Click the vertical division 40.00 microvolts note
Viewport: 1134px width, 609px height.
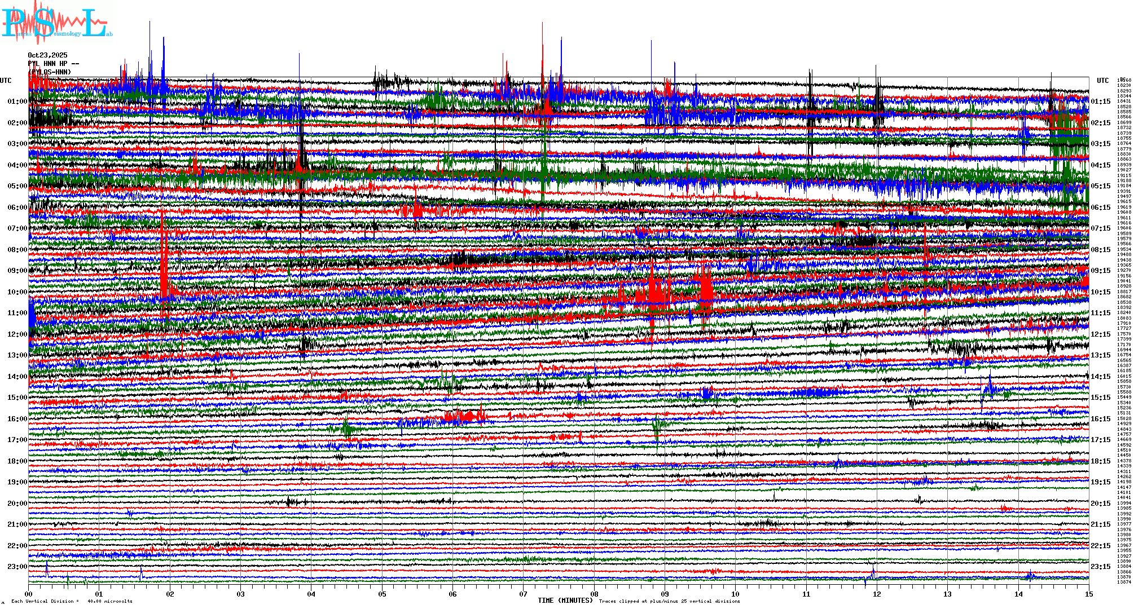click(x=72, y=601)
